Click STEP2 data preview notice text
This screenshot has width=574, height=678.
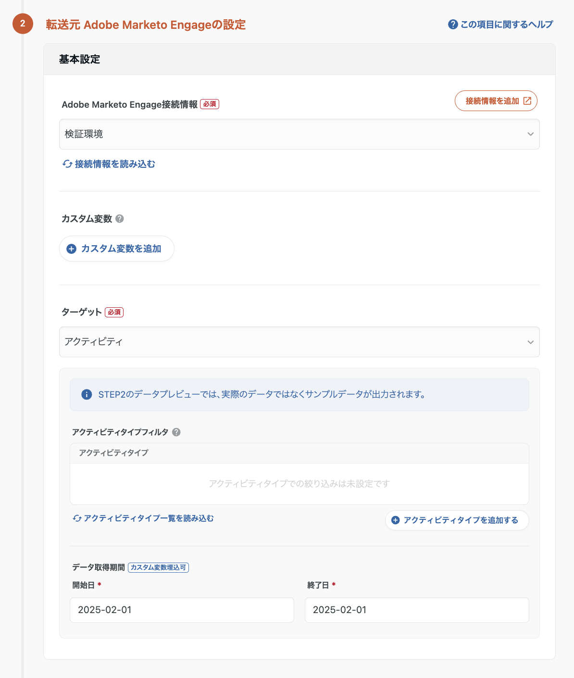point(262,395)
